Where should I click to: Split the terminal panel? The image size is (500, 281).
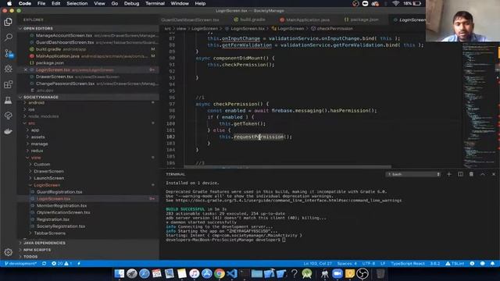(x=460, y=174)
